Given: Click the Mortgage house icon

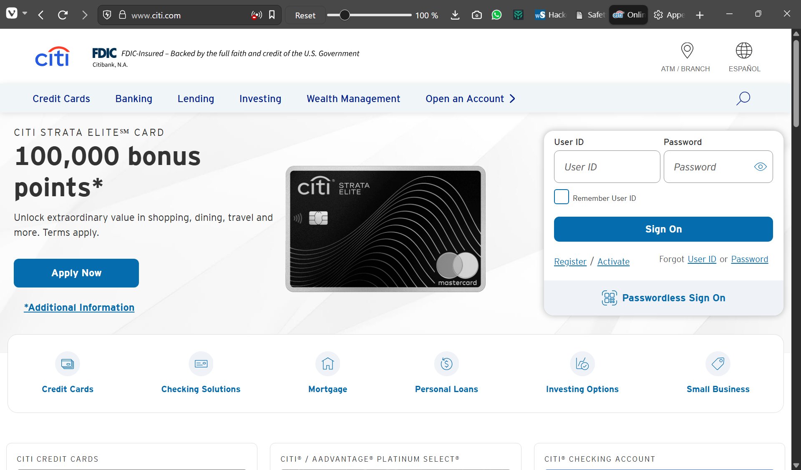Looking at the screenshot, I should (x=328, y=364).
